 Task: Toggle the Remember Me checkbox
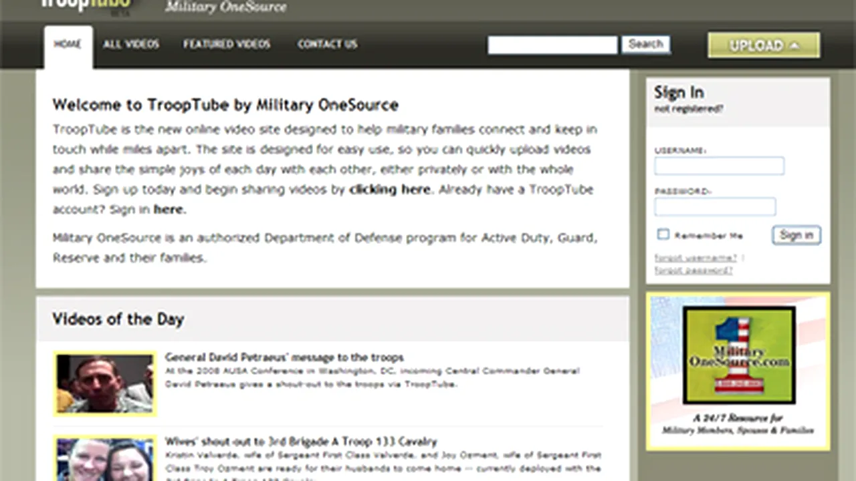click(x=663, y=234)
